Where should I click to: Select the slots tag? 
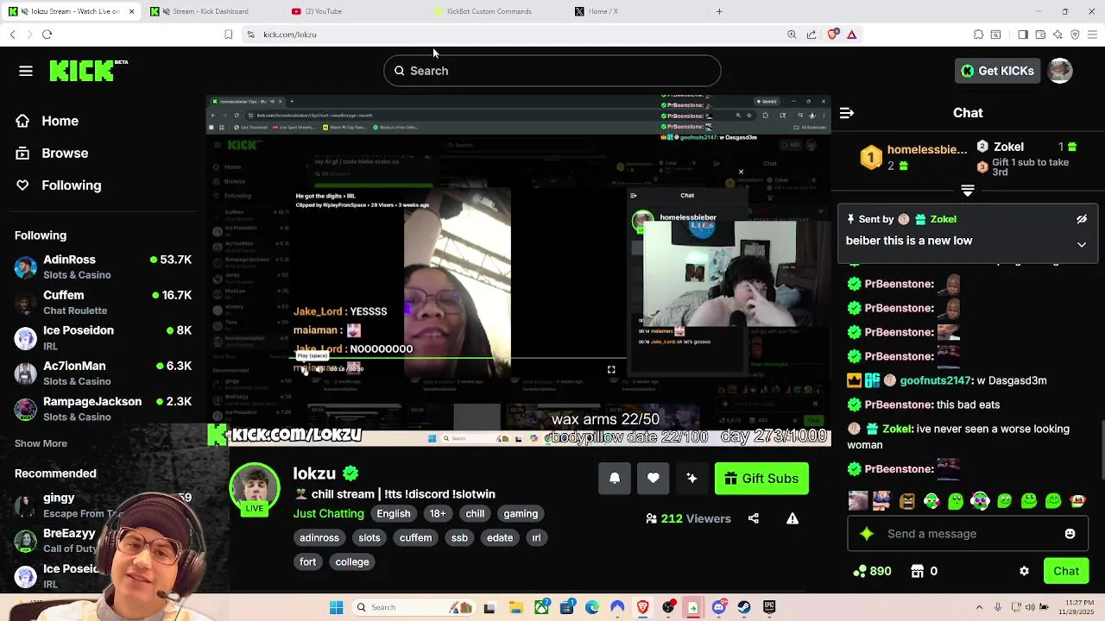(x=369, y=537)
